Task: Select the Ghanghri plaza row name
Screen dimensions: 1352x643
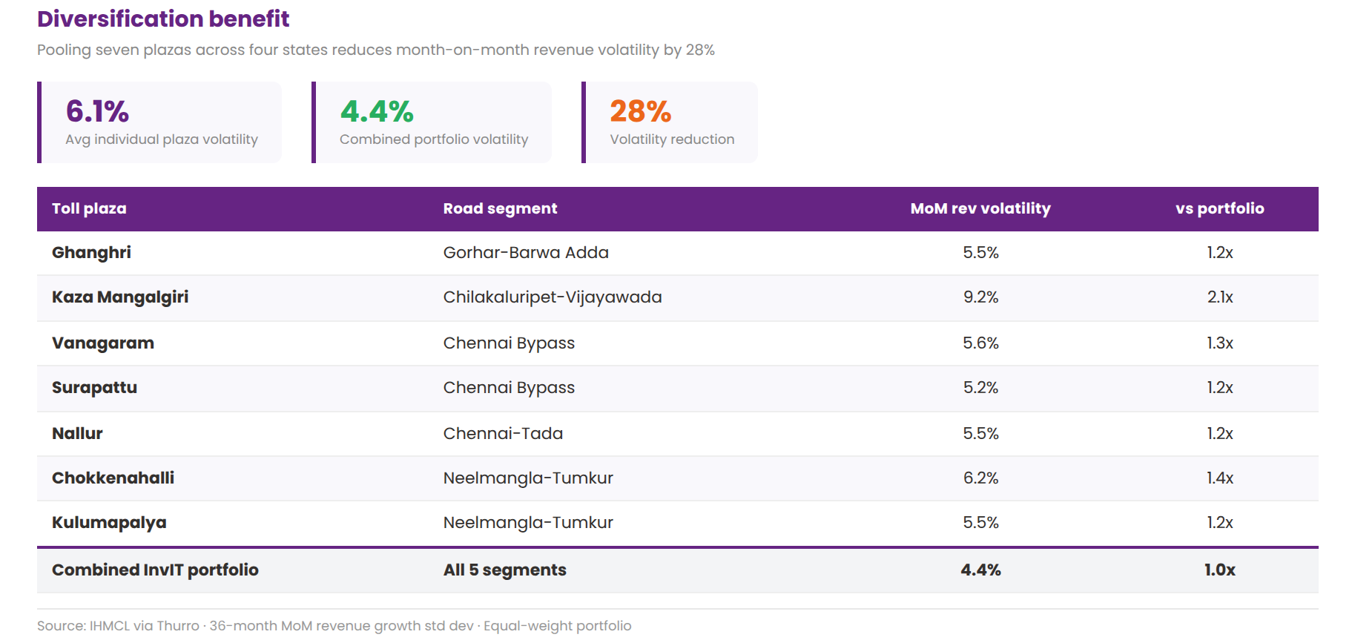Action: click(91, 253)
